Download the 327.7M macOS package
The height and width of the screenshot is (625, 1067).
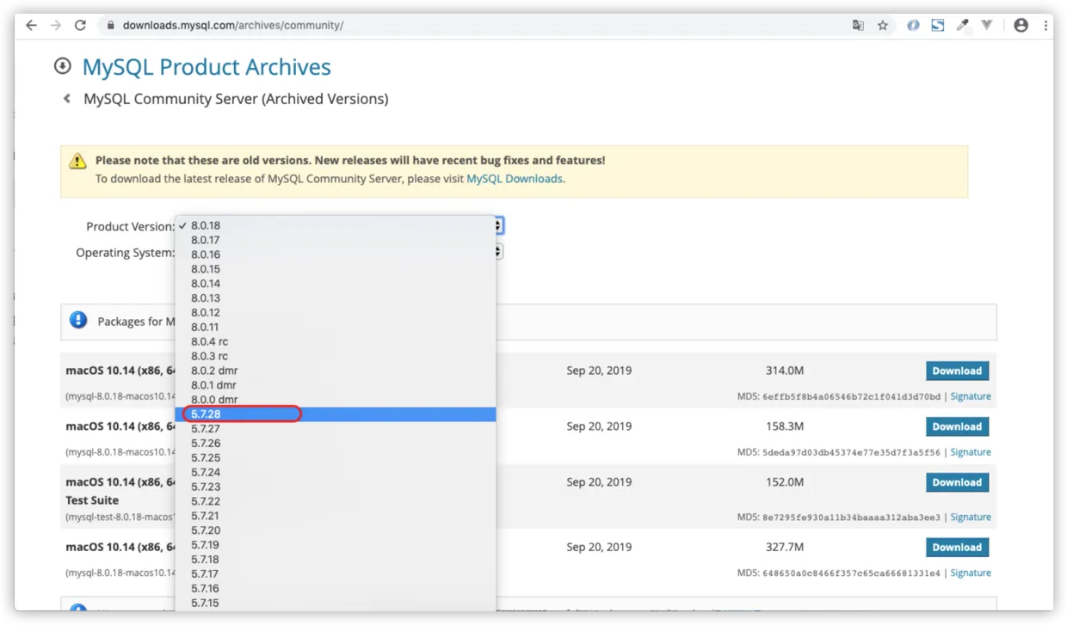pos(957,548)
